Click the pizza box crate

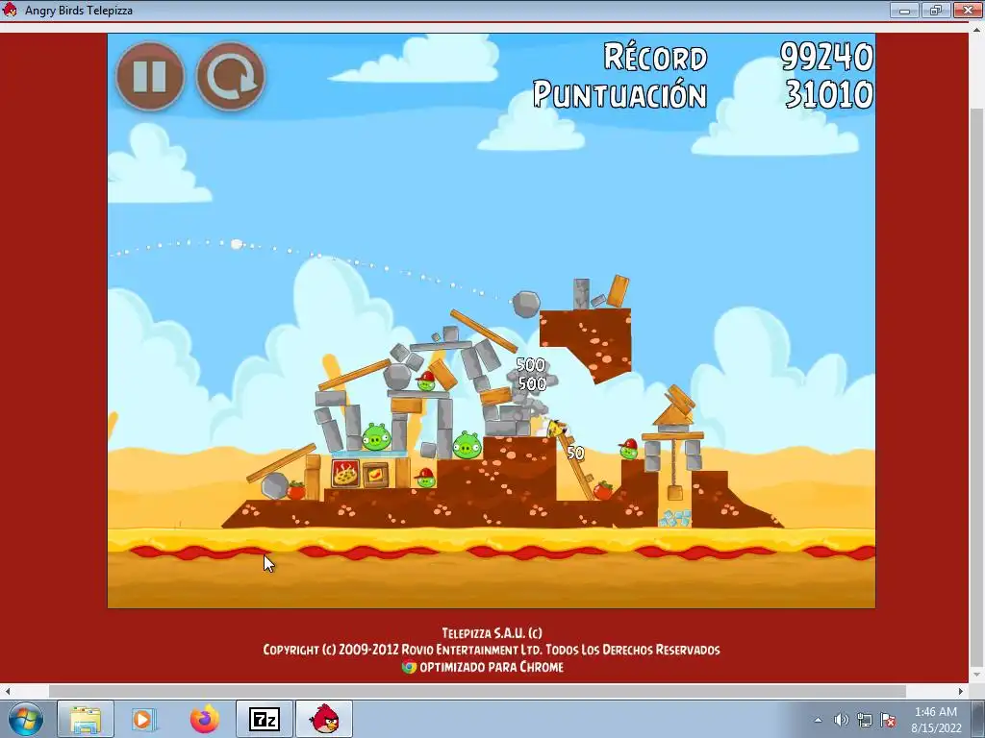point(345,474)
